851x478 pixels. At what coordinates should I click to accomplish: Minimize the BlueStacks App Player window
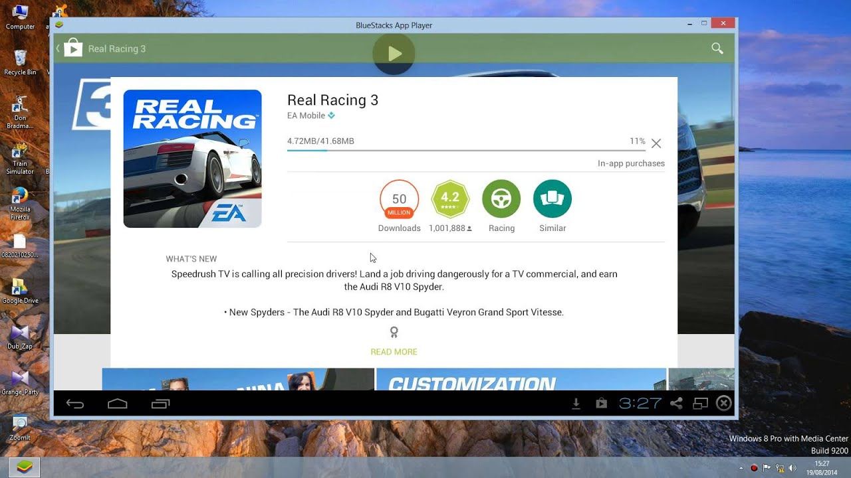[x=691, y=23]
